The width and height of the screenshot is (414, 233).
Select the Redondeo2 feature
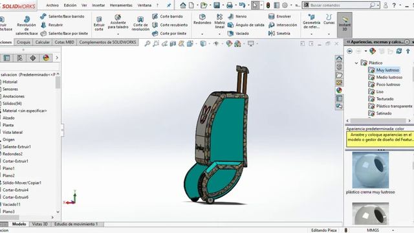point(12,154)
